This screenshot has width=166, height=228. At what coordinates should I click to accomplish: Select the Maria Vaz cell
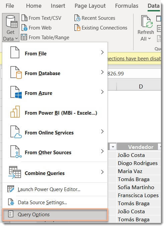point(139,171)
